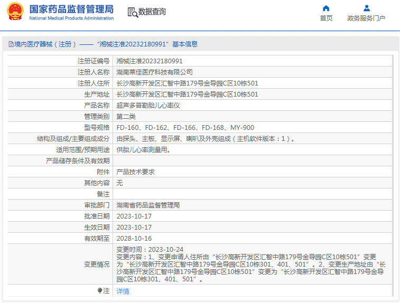Click the 型号规格 label
This screenshot has width=400, height=303.
pyautogui.click(x=97, y=128)
